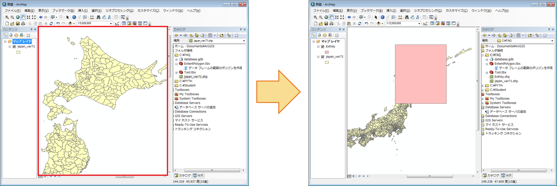The image size is (557, 186).
Task: Click the Save icon in left window's standard toolbar
Action: pyautogui.click(x=18, y=24)
